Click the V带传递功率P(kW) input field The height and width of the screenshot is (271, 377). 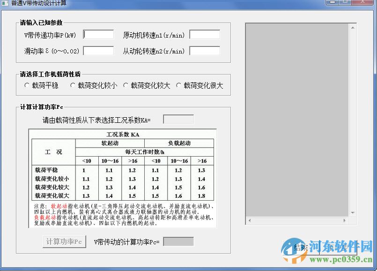[x=97, y=34]
